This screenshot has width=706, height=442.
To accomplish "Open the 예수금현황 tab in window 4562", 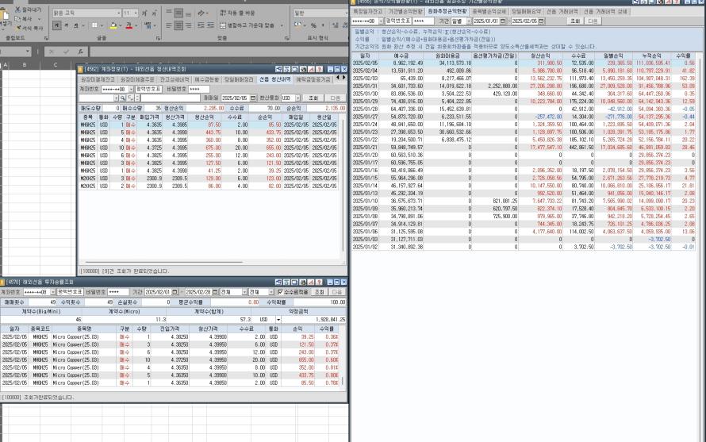I will tap(207, 79).
